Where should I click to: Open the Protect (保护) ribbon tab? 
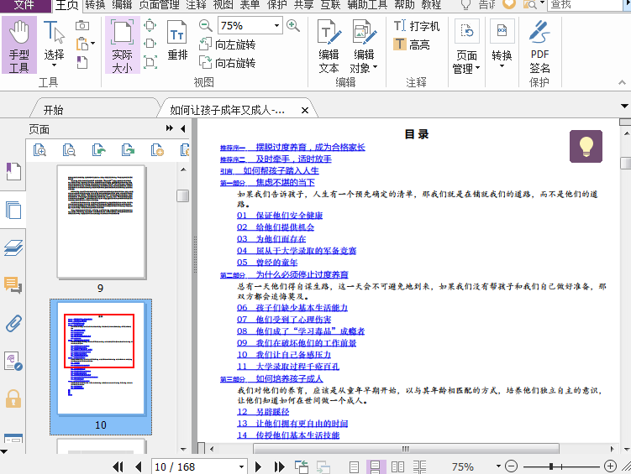click(x=277, y=5)
